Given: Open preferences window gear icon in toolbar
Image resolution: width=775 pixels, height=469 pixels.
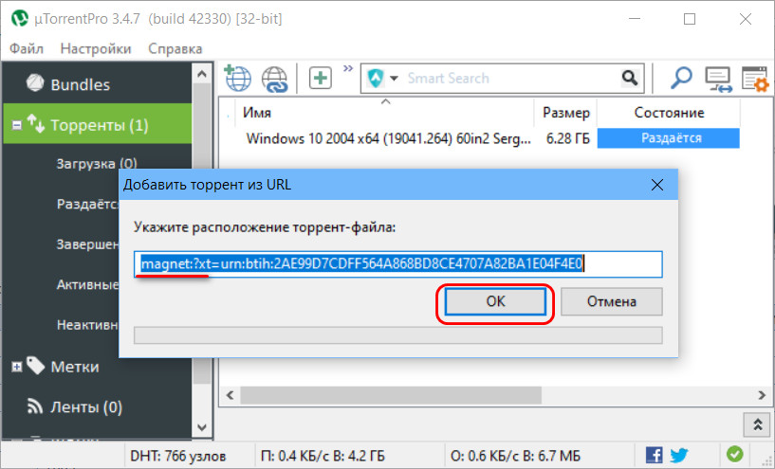Looking at the screenshot, I should pos(755,79).
